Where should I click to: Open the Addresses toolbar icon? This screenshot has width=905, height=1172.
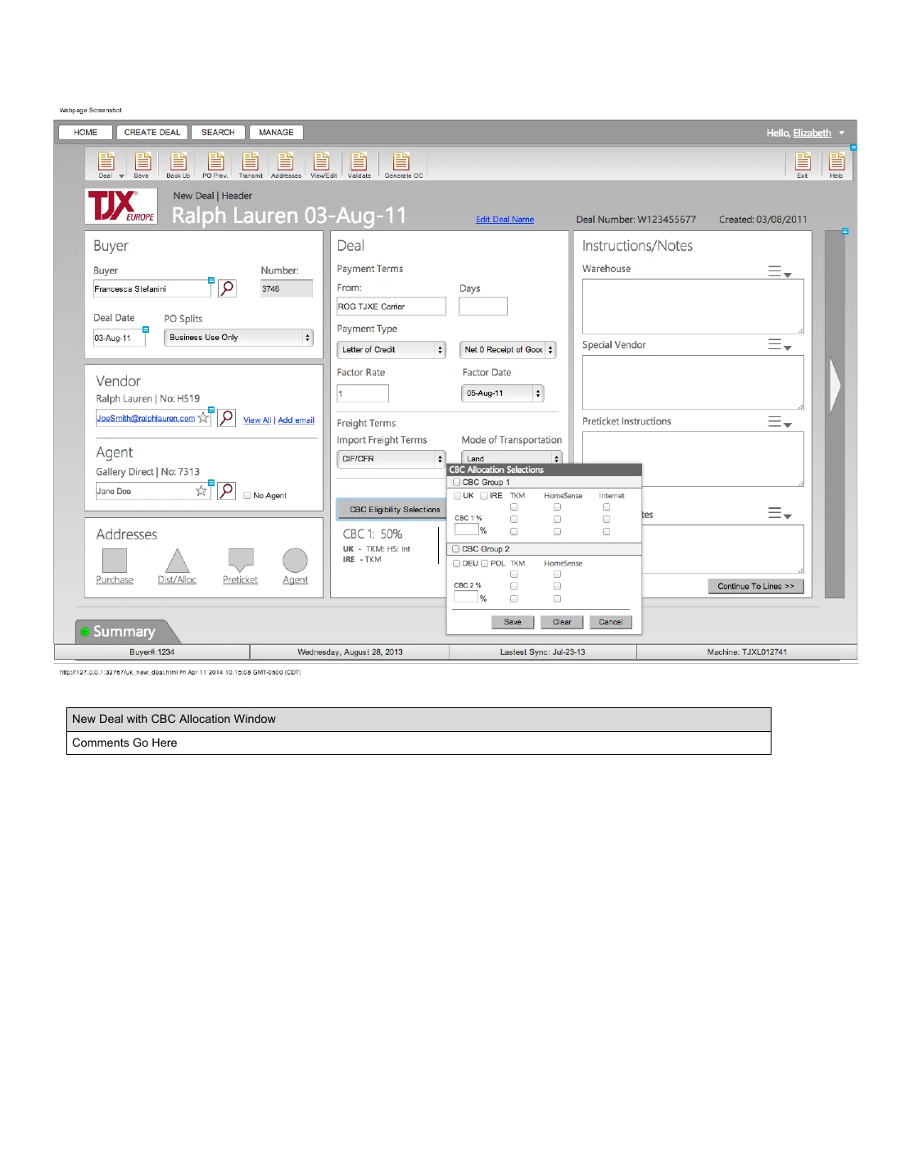pos(286,162)
